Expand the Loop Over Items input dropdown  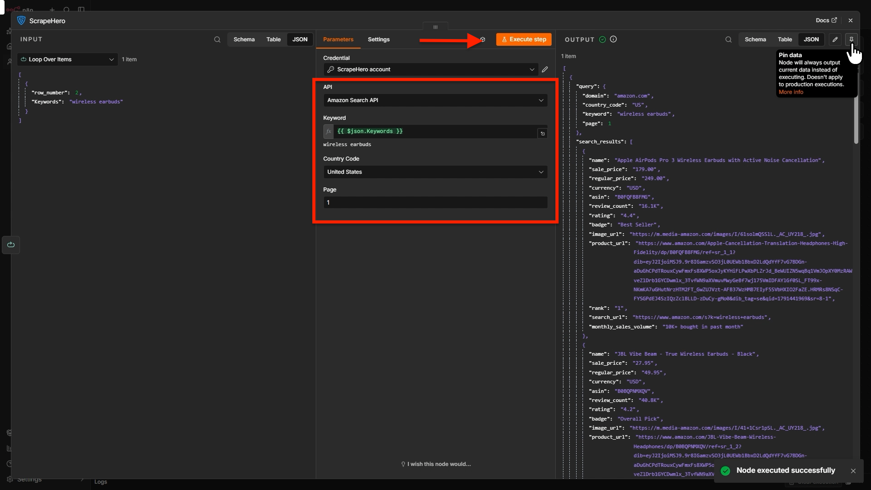pos(68,59)
